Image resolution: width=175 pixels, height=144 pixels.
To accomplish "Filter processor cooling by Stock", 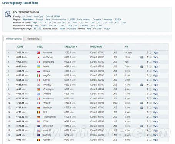I will click(44, 26).
